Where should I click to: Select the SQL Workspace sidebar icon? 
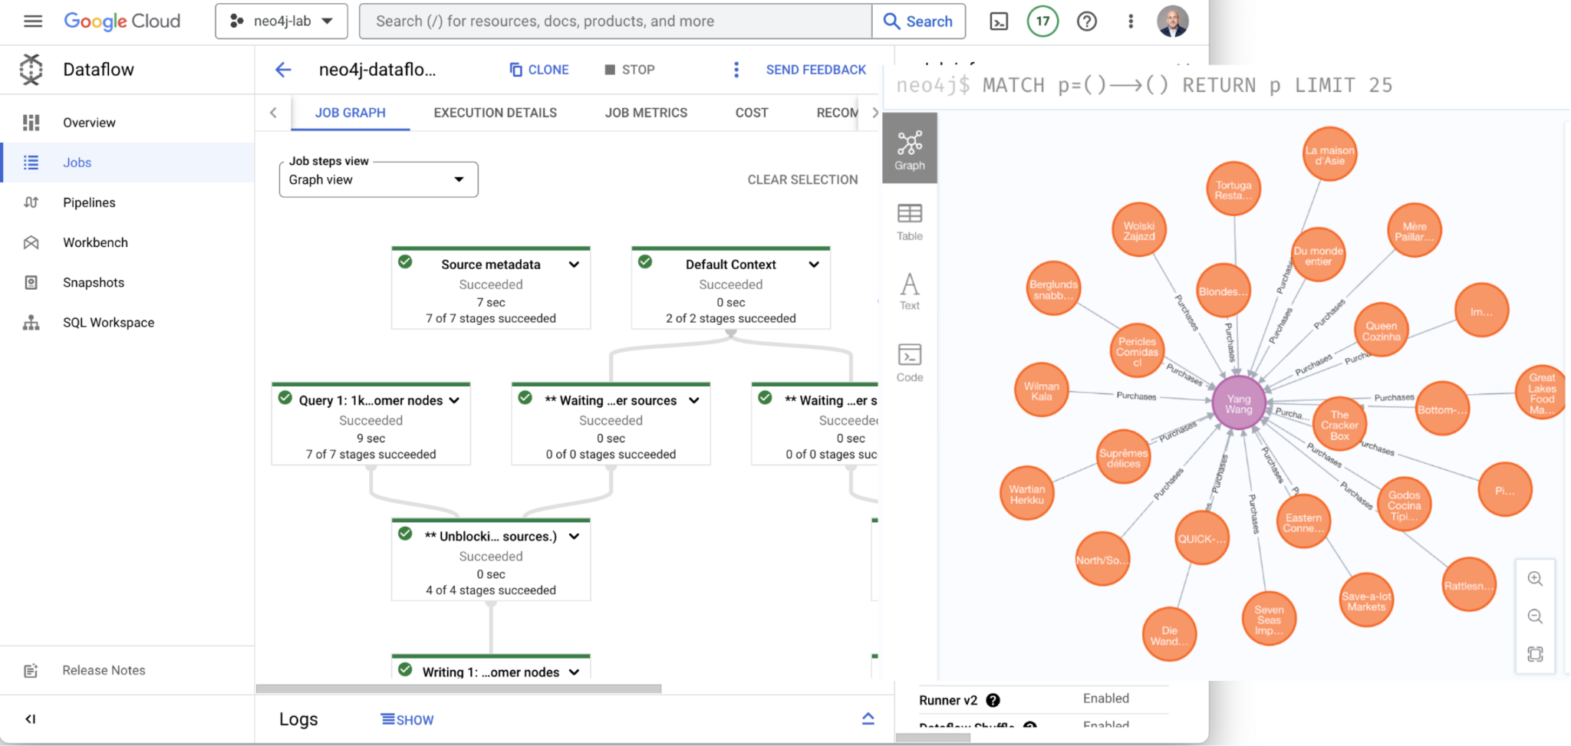[31, 323]
